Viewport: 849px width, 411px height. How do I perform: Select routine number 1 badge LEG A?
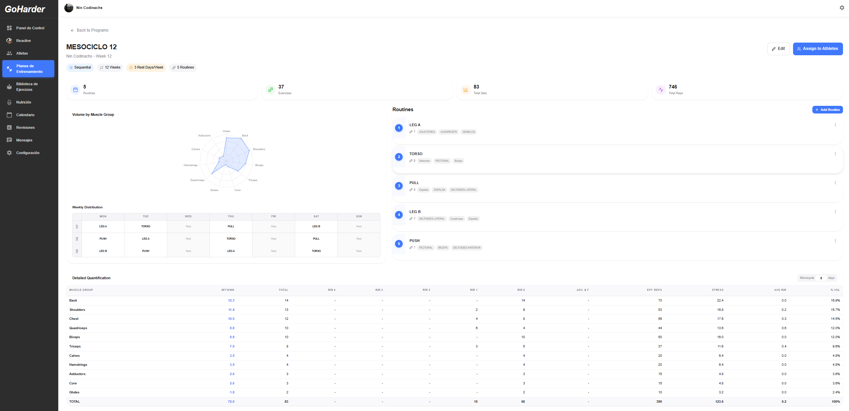point(399,128)
